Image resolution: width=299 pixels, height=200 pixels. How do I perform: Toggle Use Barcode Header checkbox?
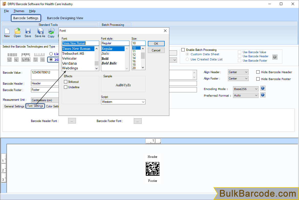(x=239, y=56)
